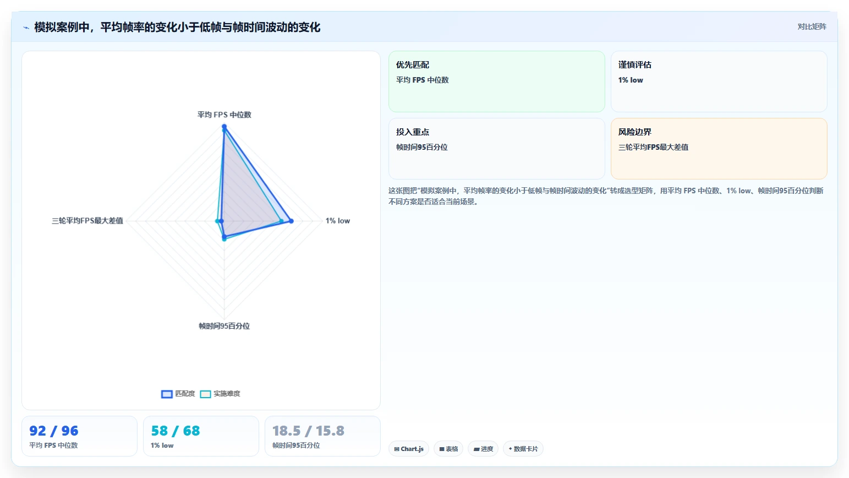Click 帧时间95百分位 text in 投入重点 card
This screenshot has height=478, width=849.
[422, 147]
